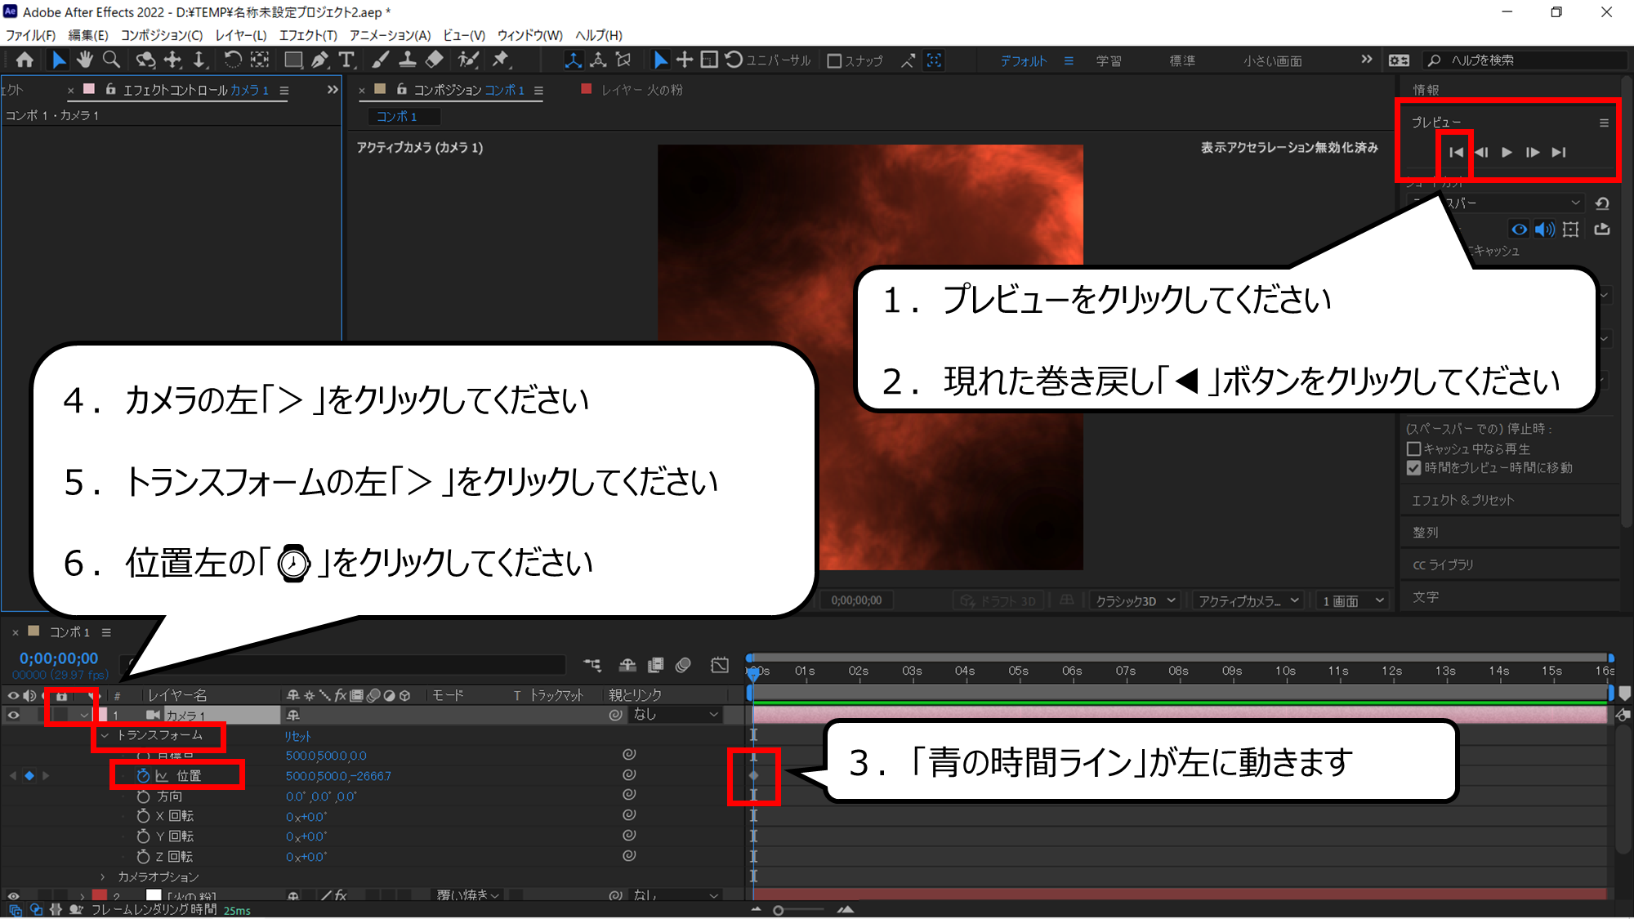Jump to last frame in Preview
This screenshot has width=1634, height=919.
coord(1559,152)
